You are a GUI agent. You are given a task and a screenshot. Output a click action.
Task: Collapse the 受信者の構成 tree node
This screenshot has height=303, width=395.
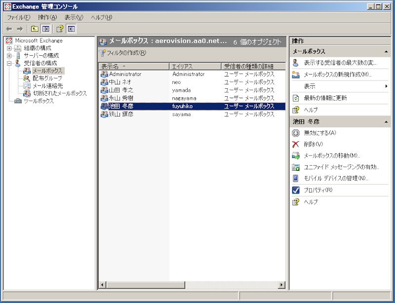click(9, 63)
